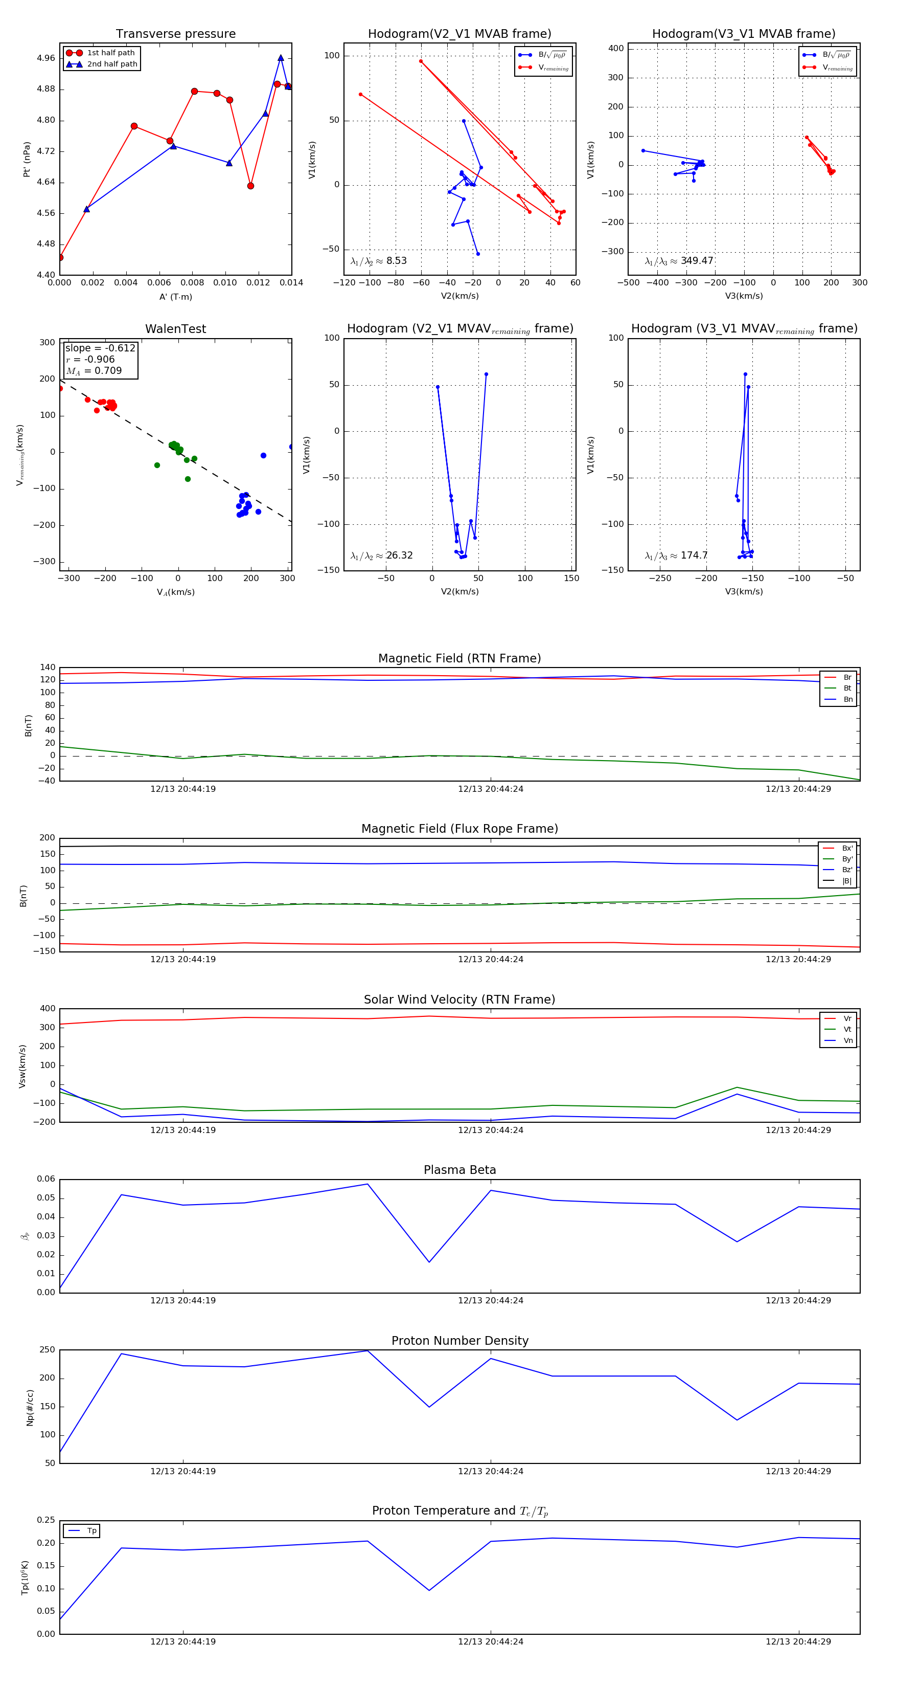
Task: Click the 'slope = -0.612' annotation
Action: coord(100,349)
